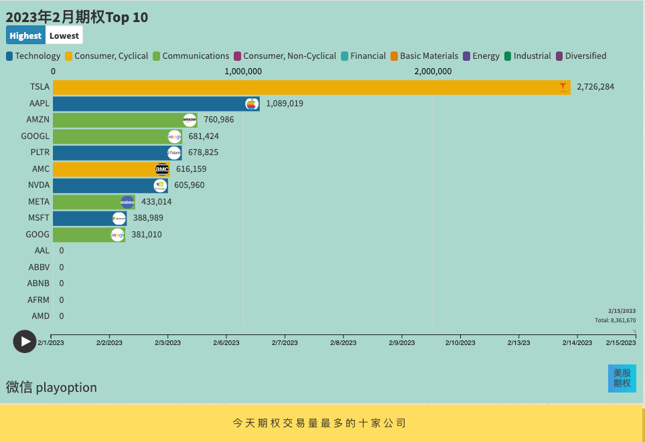Viewport: 645px width, 442px height.
Task: Jump to 2/9/2023 on the timeline
Action: point(402,342)
